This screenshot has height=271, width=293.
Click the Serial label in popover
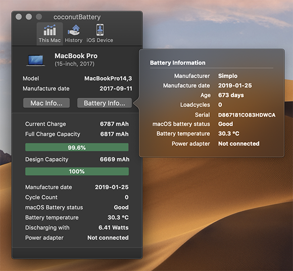click(203, 115)
